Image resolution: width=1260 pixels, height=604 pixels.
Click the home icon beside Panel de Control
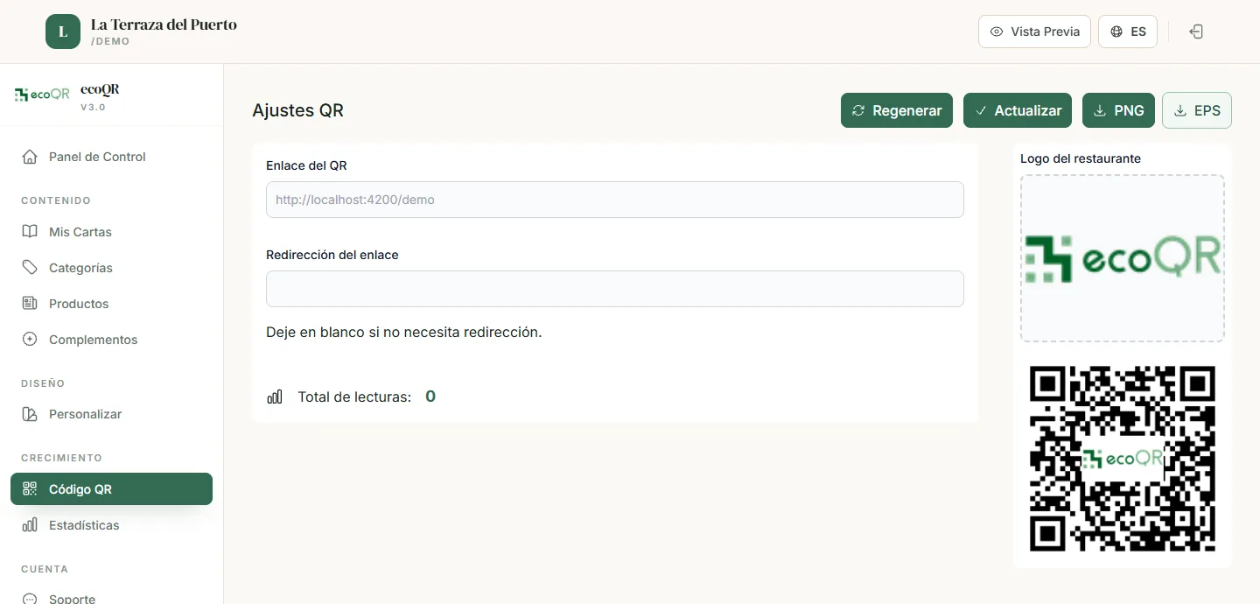30,157
